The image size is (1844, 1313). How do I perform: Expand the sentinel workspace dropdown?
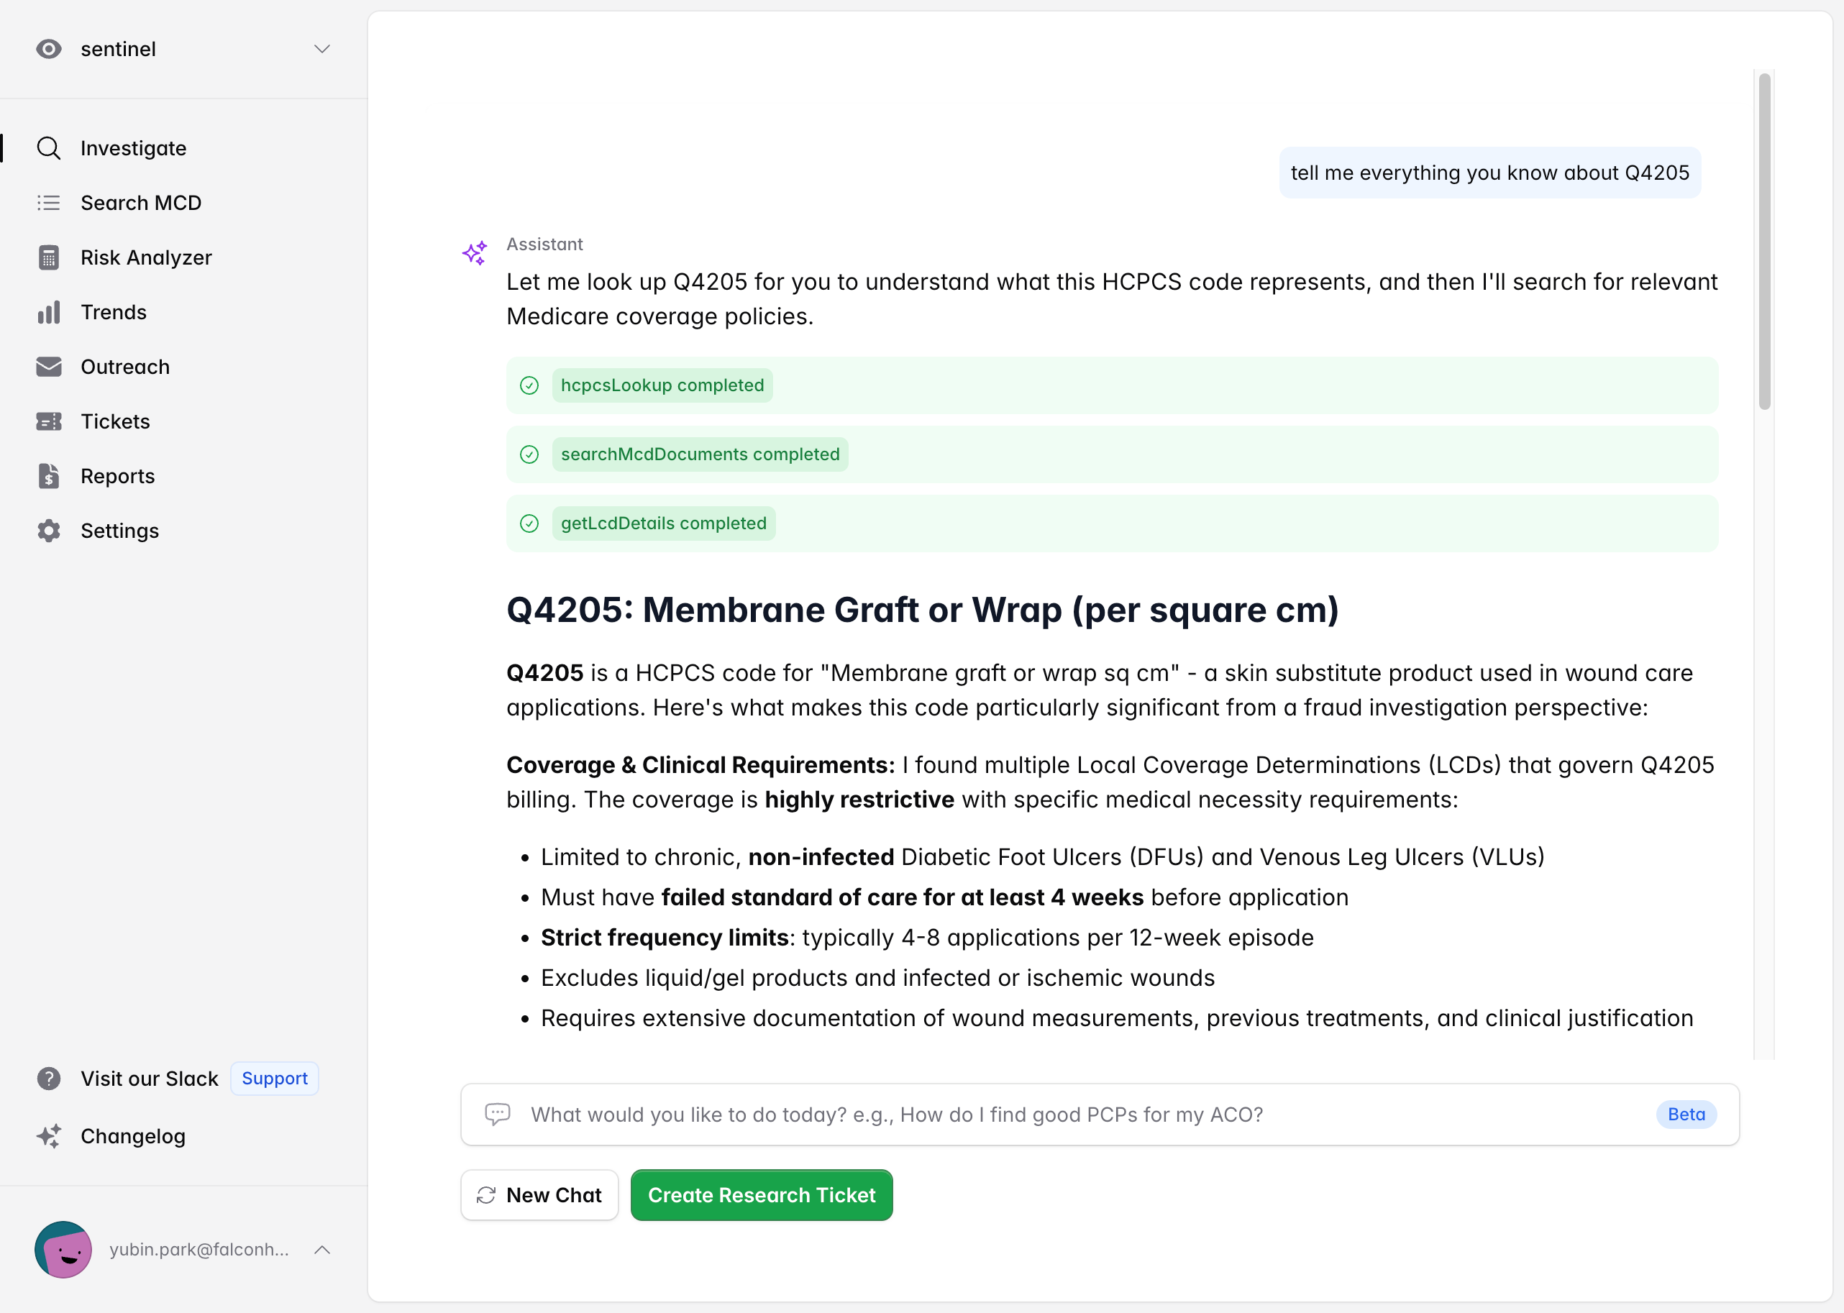click(x=321, y=50)
